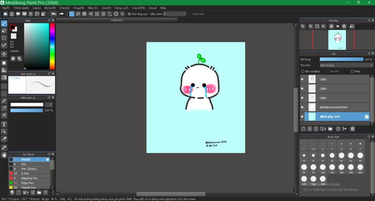375x201 pixels.
Task: Hide the #Hỏi đáp 247 layer
Action: pyautogui.click(x=302, y=117)
